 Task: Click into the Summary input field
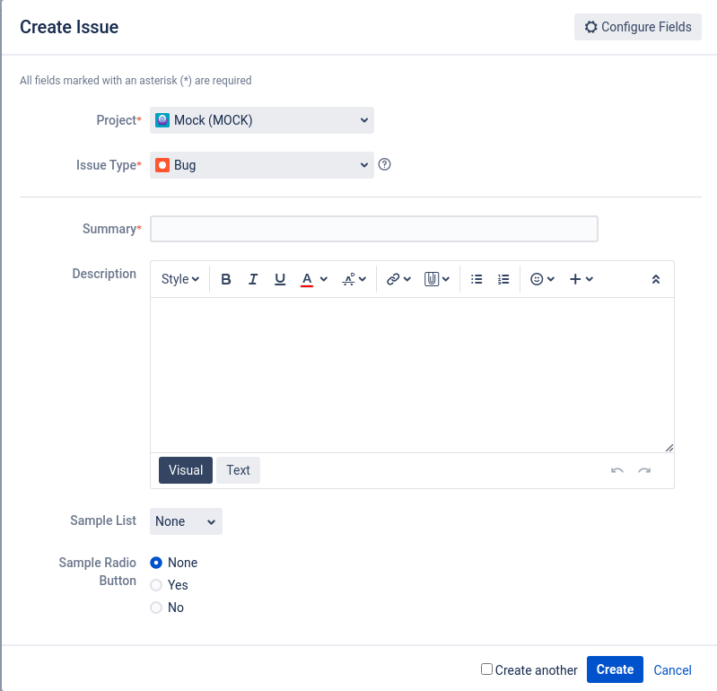pos(374,229)
